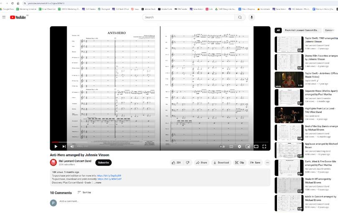Open the more actions ellipsis menu
Image resolution: width=338 pixels, height=213 pixels.
267,162
